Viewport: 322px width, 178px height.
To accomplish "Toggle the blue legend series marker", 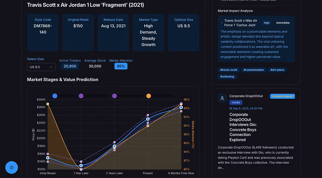I will pos(55,96).
